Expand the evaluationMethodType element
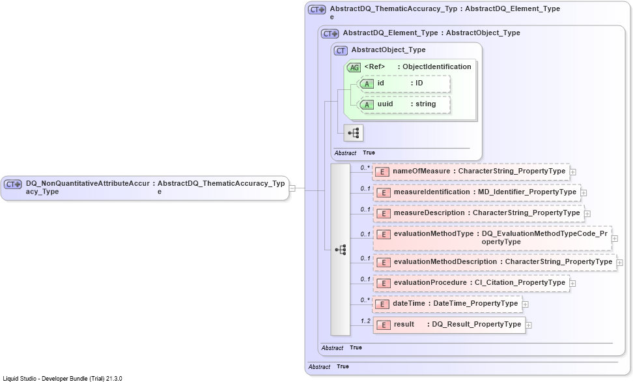This screenshot has height=382, width=633. pyautogui.click(x=614, y=239)
